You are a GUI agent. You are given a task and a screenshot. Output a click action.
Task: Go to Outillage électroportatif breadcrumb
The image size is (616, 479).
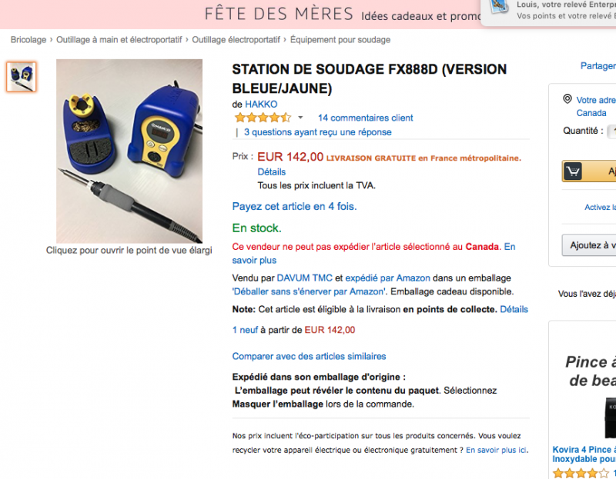coord(236,40)
